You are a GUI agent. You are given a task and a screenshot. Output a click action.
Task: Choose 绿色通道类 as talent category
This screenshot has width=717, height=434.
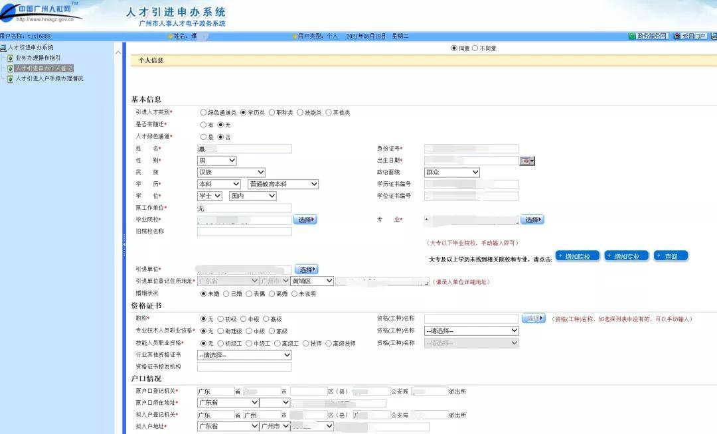[x=203, y=113]
